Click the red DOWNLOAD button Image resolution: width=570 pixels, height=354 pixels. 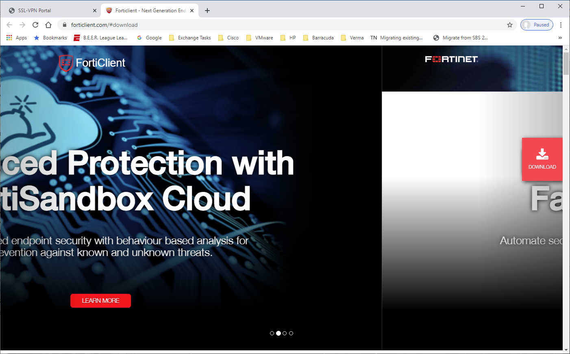click(542, 159)
